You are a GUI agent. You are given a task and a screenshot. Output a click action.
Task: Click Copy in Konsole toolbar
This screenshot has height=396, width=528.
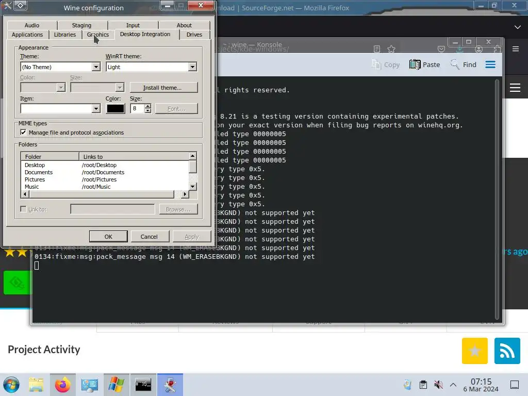386,64
